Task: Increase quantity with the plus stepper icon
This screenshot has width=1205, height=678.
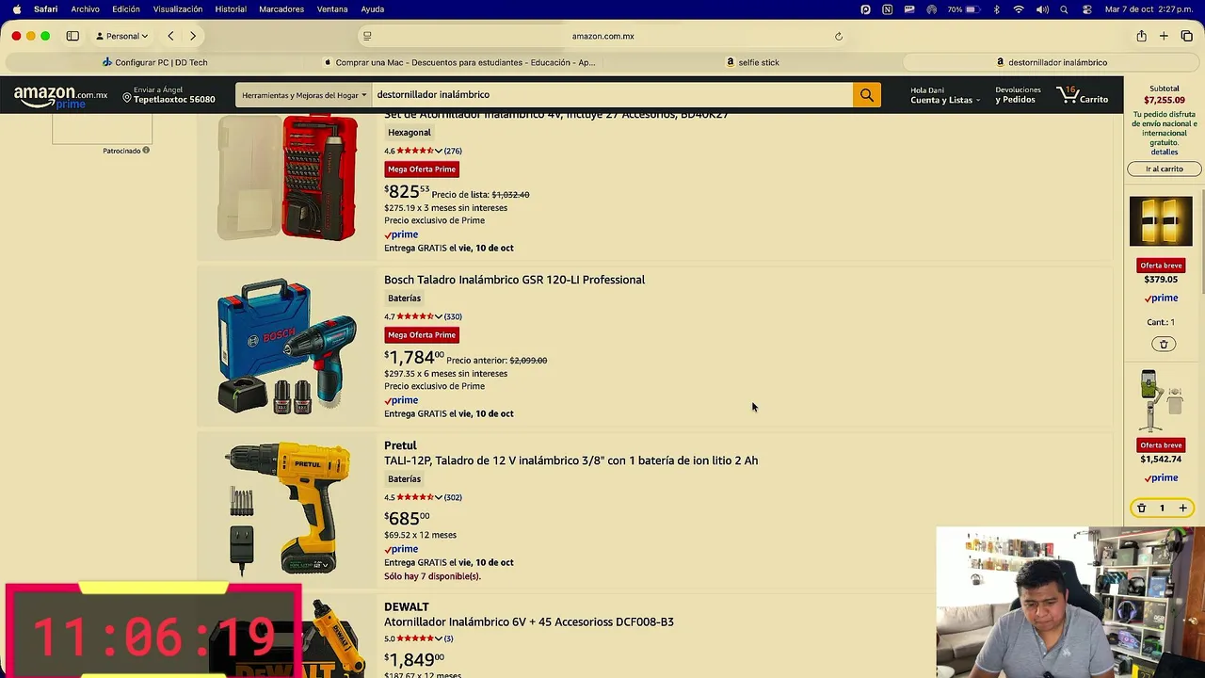Action: point(1182,508)
